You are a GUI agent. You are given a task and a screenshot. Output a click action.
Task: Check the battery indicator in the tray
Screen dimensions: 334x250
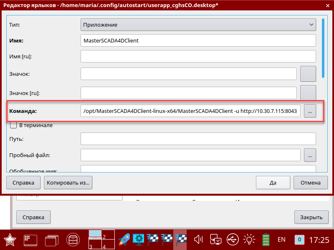click(x=266, y=239)
